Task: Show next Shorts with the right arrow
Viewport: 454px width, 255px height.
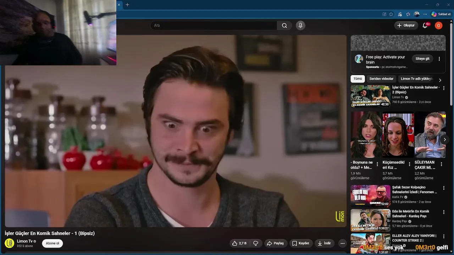Action: [444, 140]
